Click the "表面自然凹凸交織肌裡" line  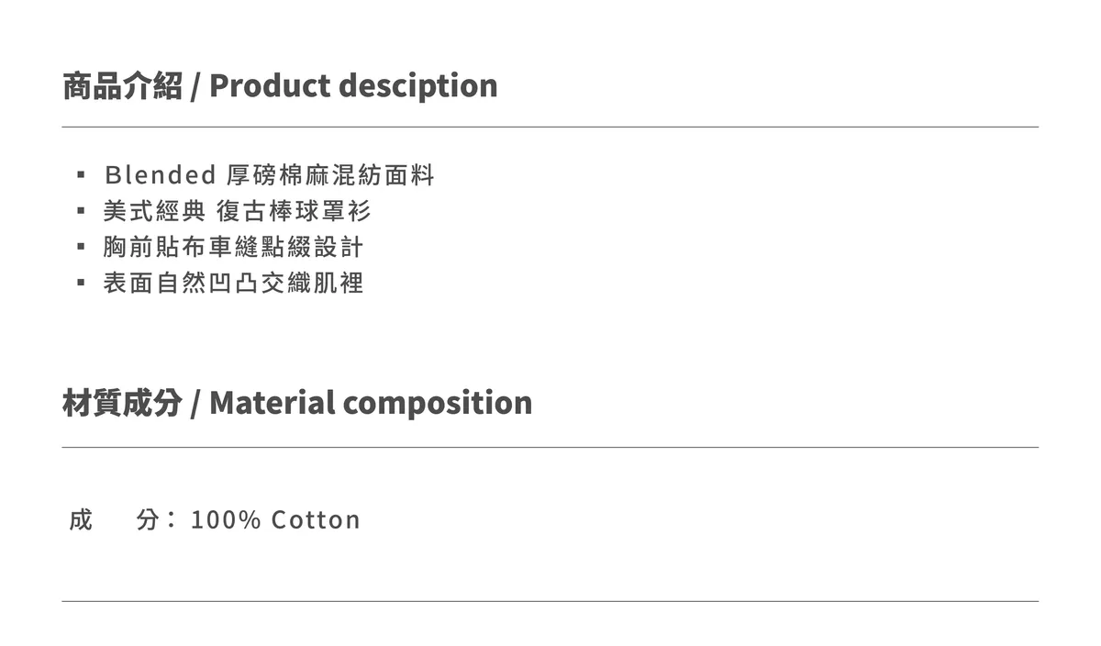[234, 283]
